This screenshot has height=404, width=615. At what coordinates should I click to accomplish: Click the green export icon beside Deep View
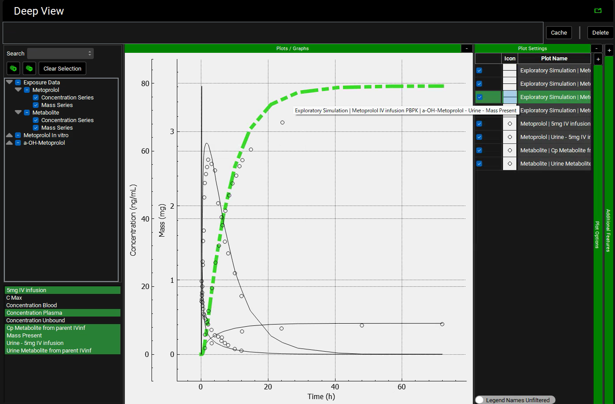click(x=598, y=11)
